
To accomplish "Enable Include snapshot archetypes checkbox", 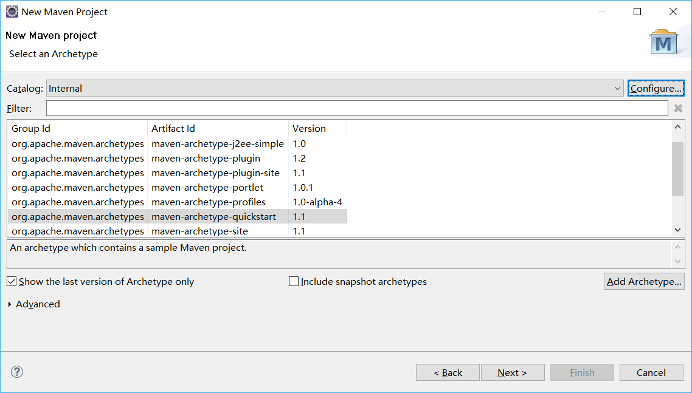I will (x=294, y=281).
